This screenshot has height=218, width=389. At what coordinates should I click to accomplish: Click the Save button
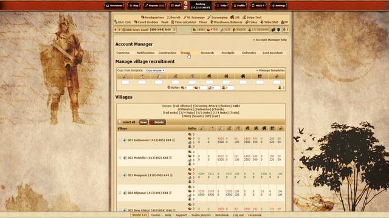[x=143, y=122]
